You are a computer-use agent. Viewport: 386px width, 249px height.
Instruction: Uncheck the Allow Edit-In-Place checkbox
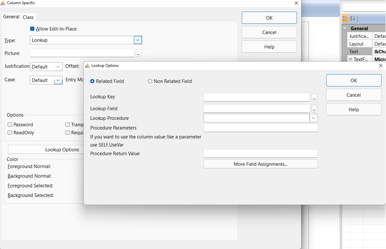(x=32, y=29)
